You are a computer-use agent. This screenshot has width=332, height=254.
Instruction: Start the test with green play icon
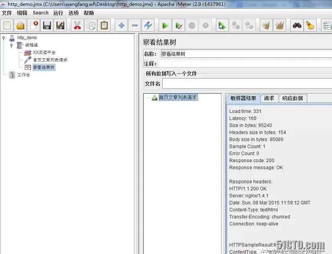pyautogui.click(x=165, y=25)
